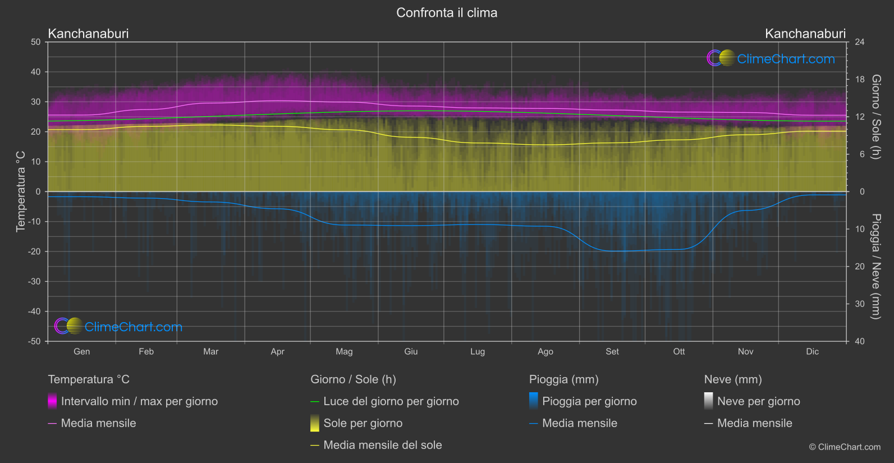Click the 'Neve (mm)' legend heading
Image resolution: width=894 pixels, height=463 pixels.
[733, 379]
